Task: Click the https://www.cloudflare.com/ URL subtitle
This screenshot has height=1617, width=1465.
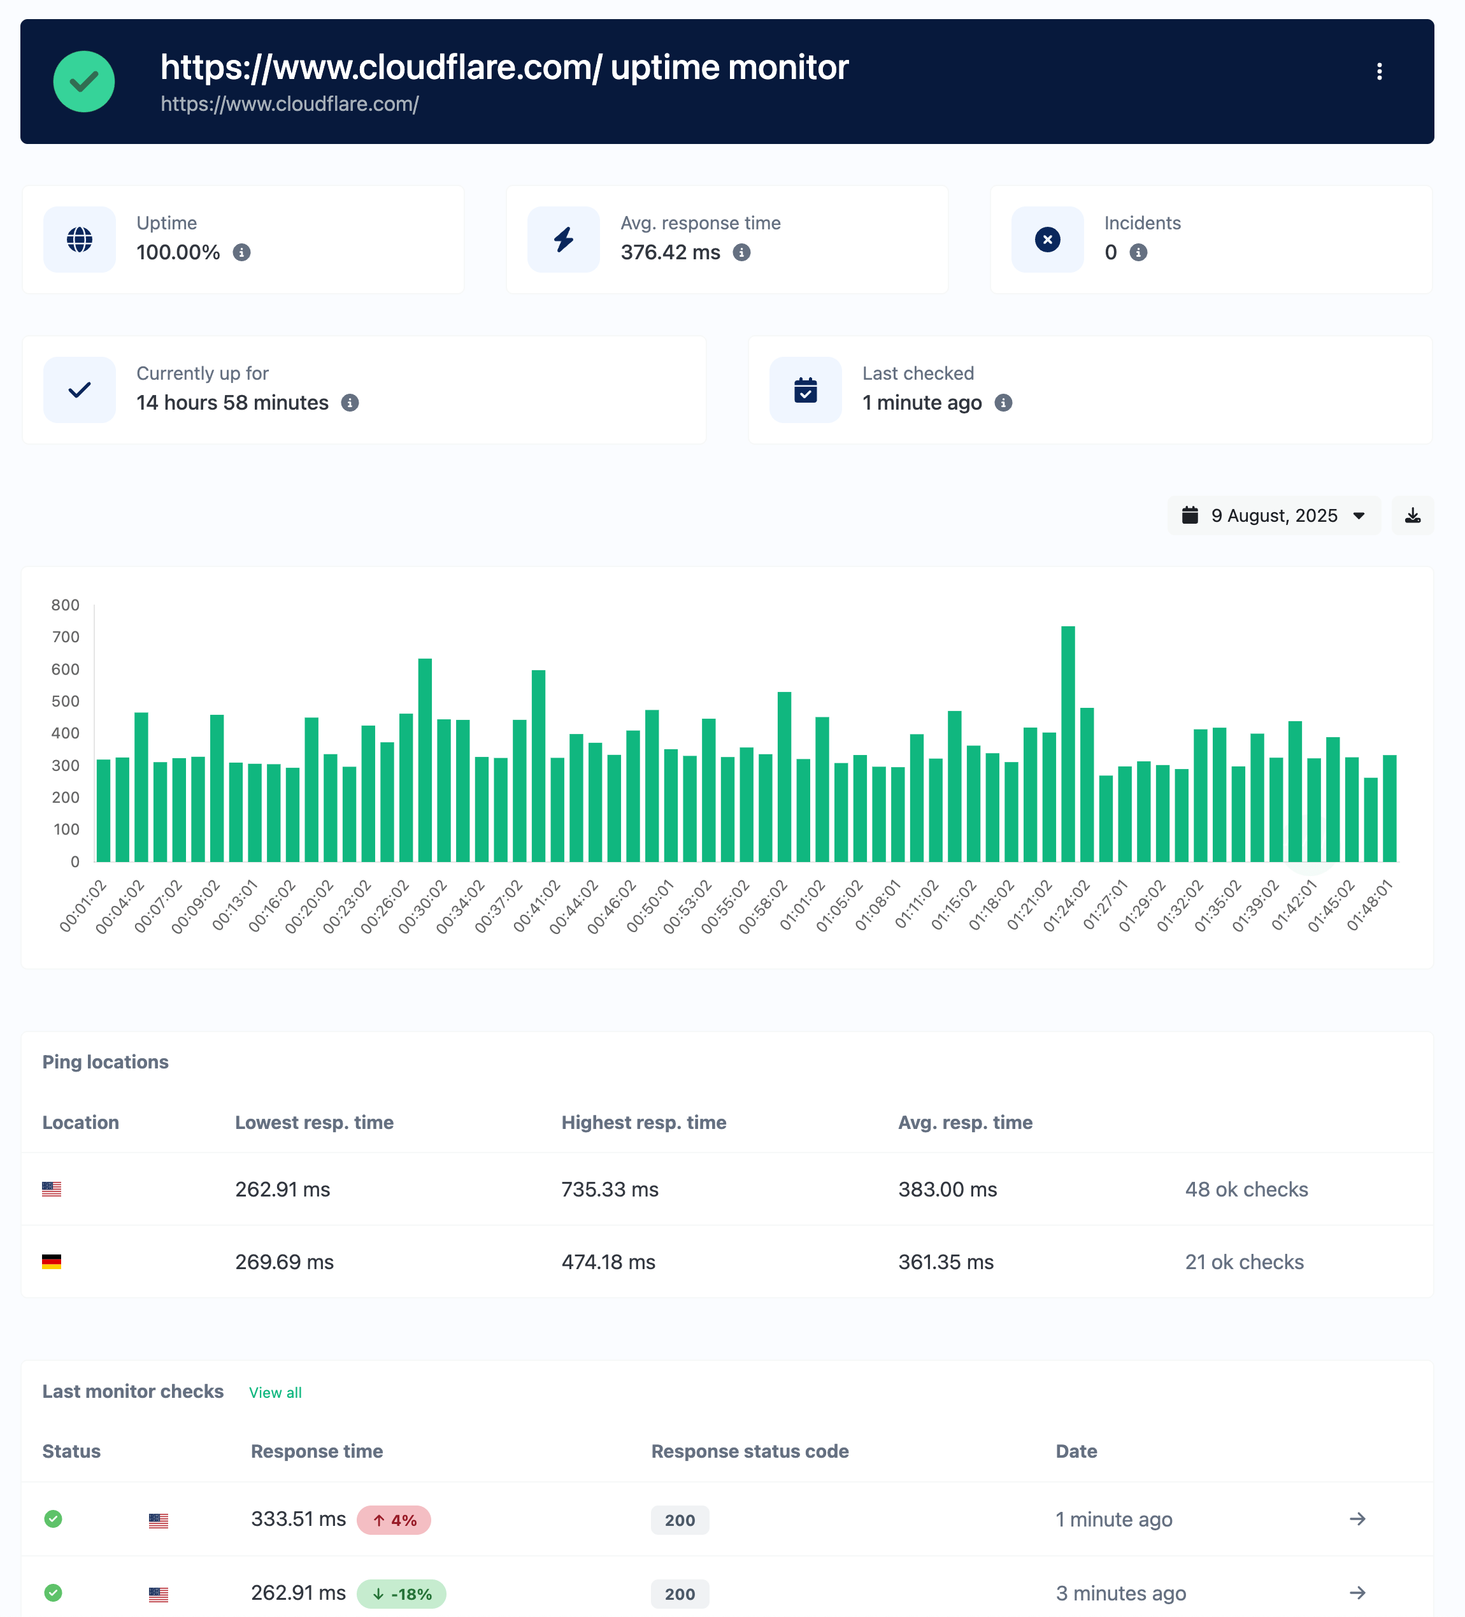Action: pos(289,104)
